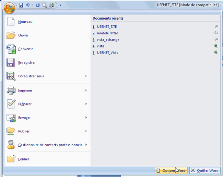
Task: Open the Undo history dropdown arrow
Action: [x=32, y=5]
